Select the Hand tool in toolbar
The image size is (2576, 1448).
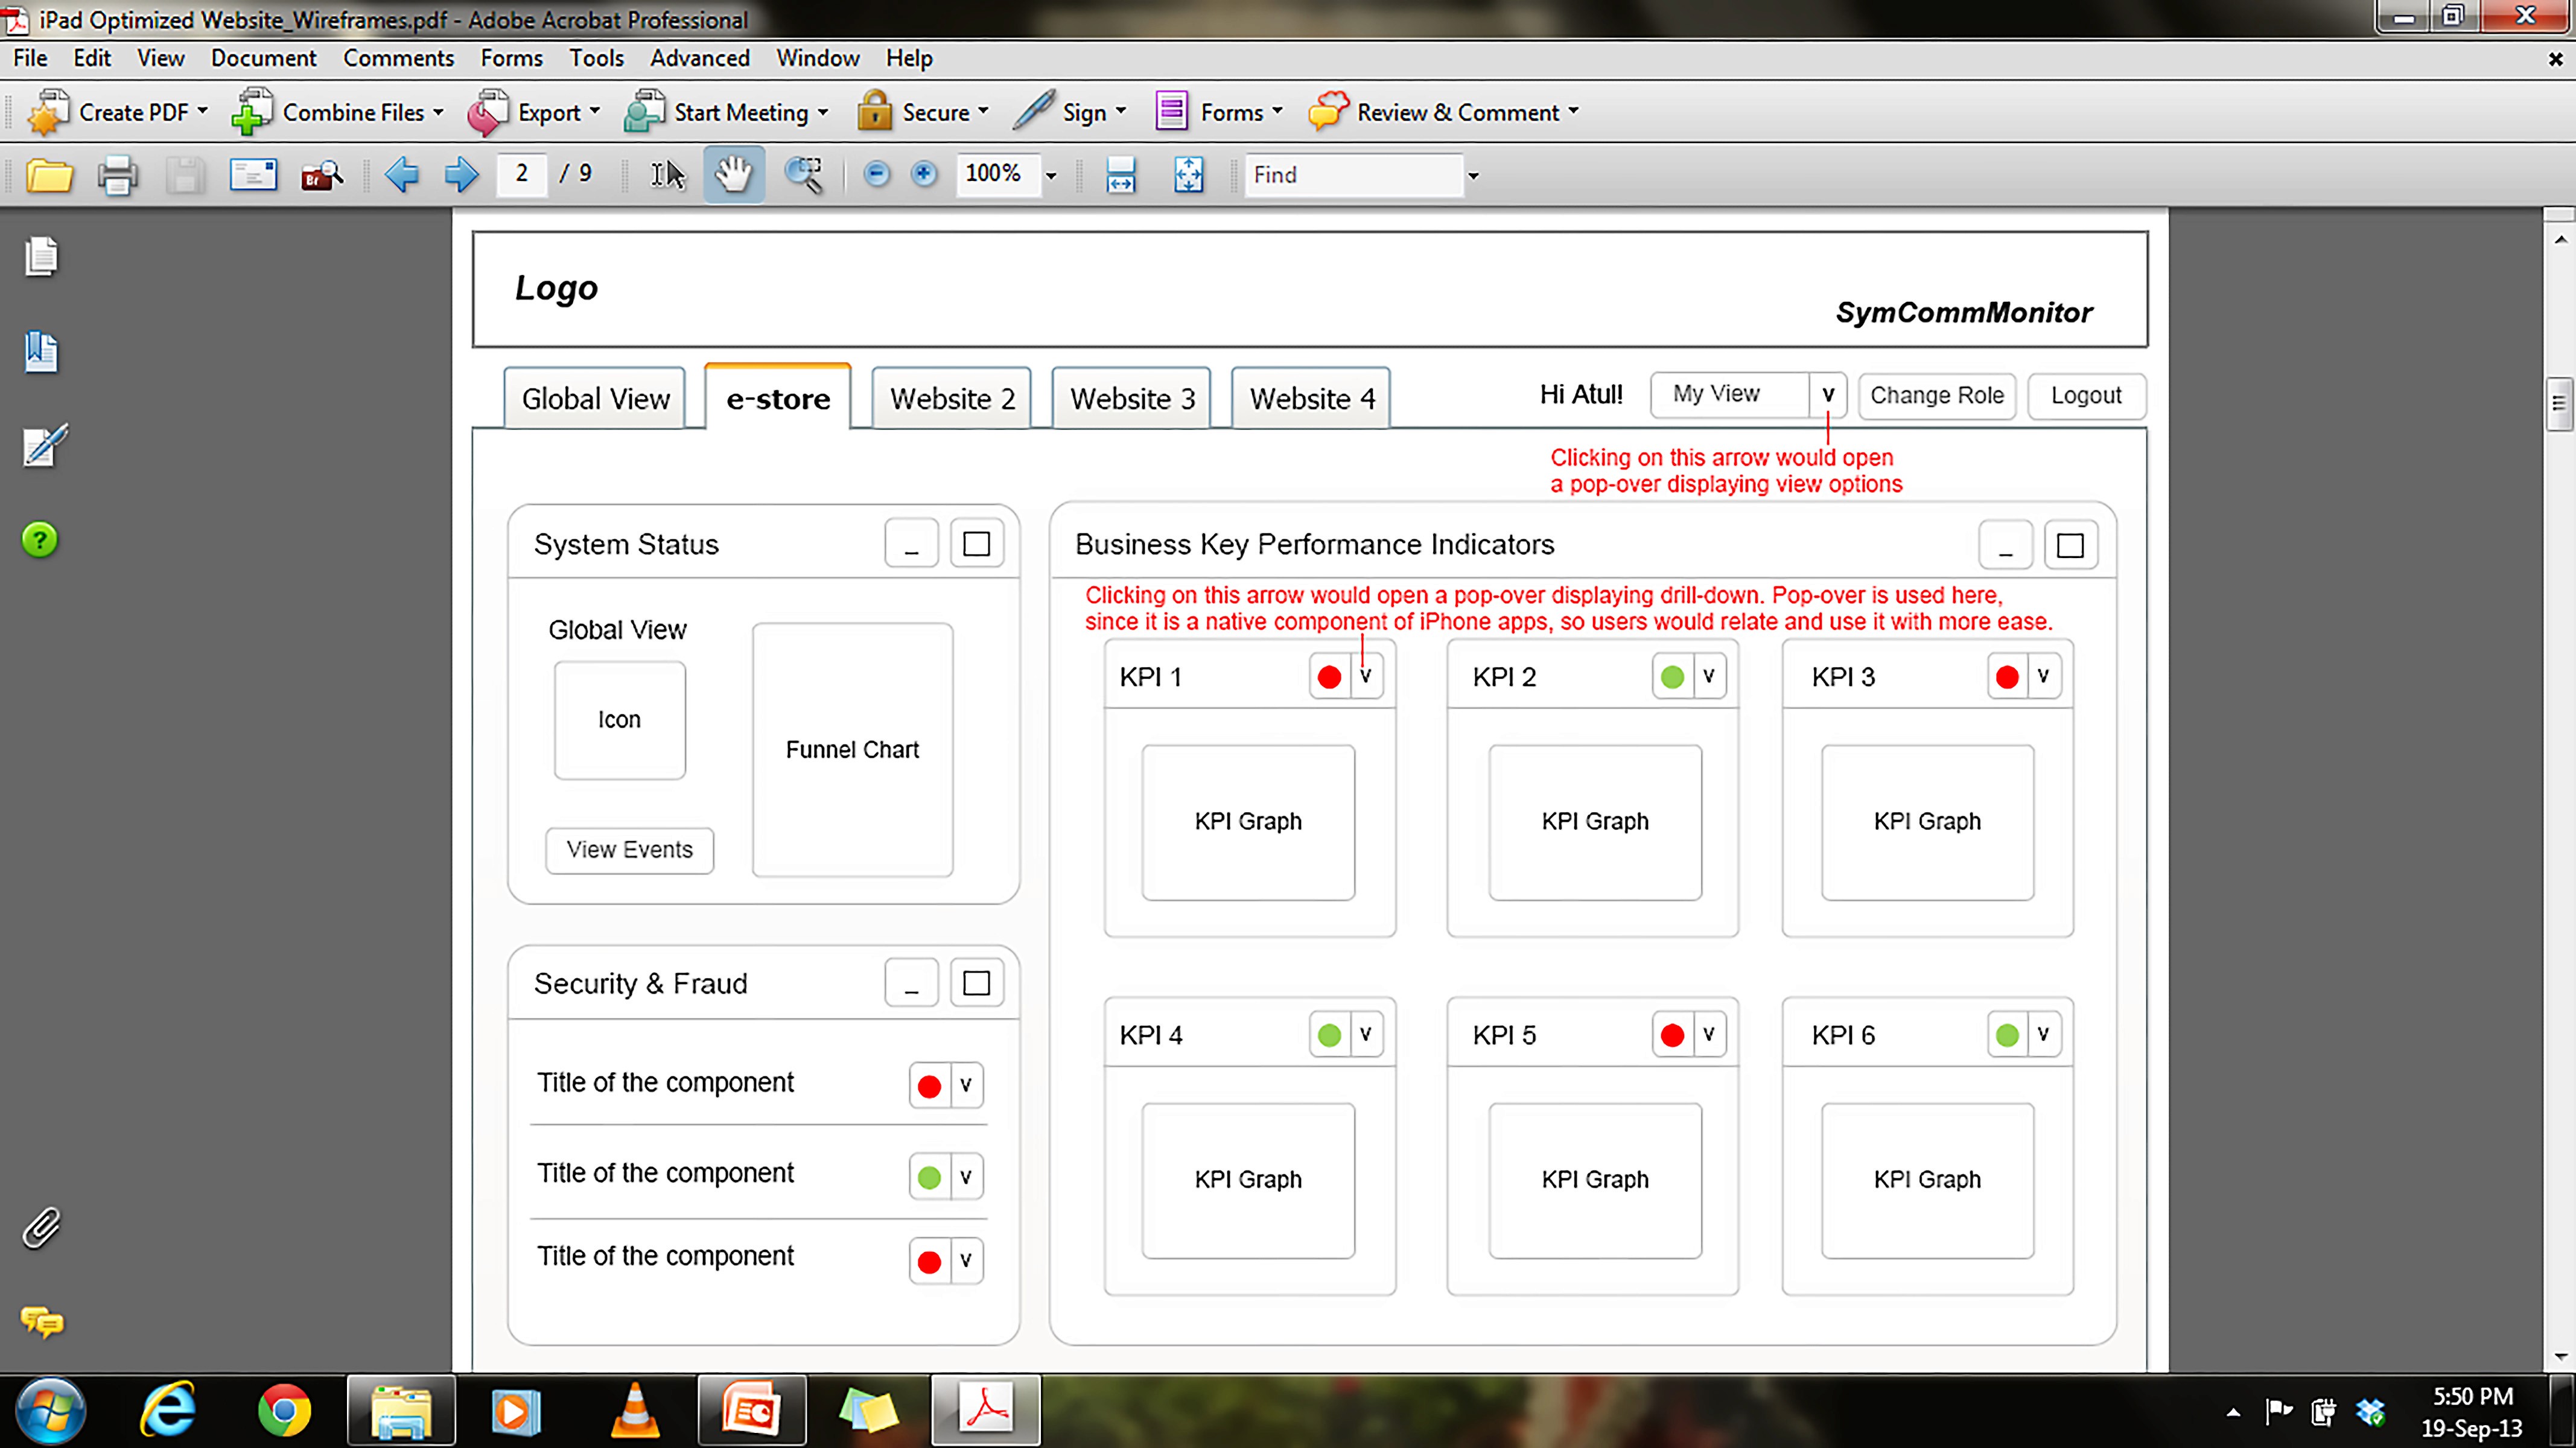(x=733, y=175)
